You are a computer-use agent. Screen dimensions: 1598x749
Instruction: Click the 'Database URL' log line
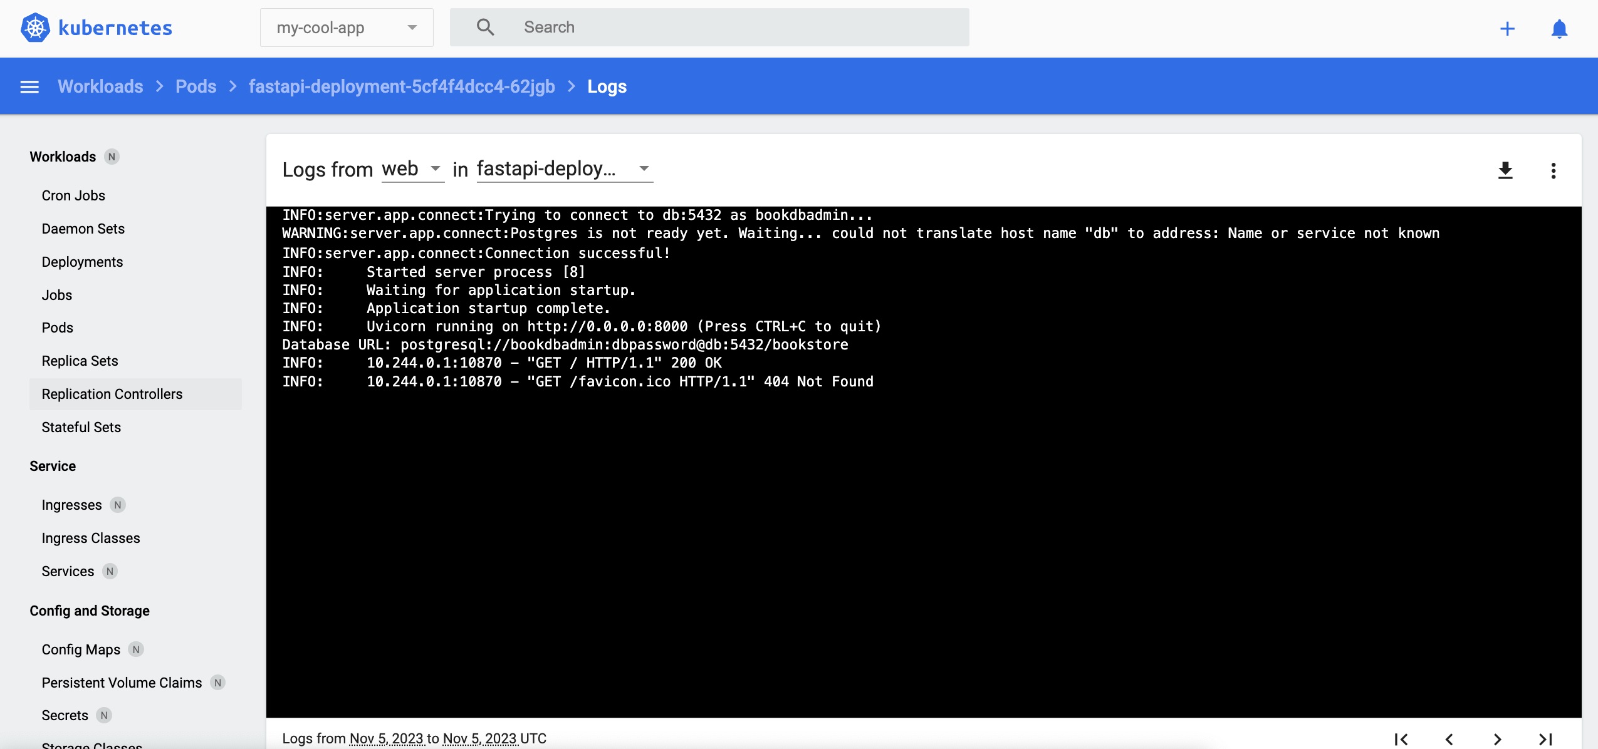click(x=565, y=344)
